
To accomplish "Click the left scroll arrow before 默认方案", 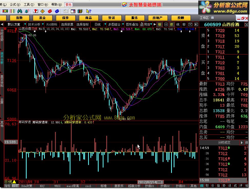I will point(2,25).
